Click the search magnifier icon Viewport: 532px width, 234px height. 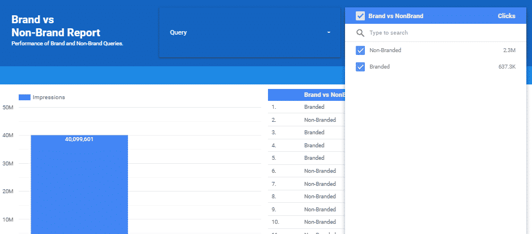coord(360,33)
